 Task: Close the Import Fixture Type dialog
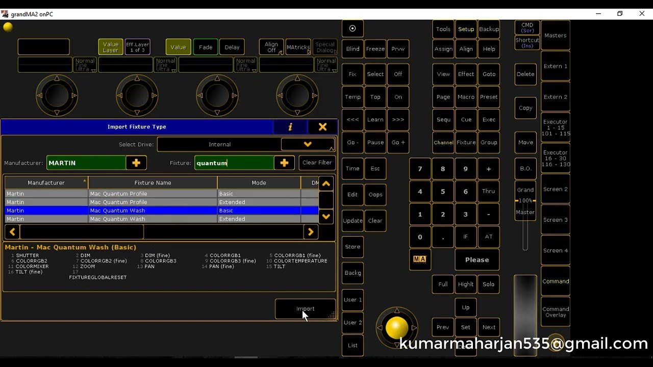[322, 127]
